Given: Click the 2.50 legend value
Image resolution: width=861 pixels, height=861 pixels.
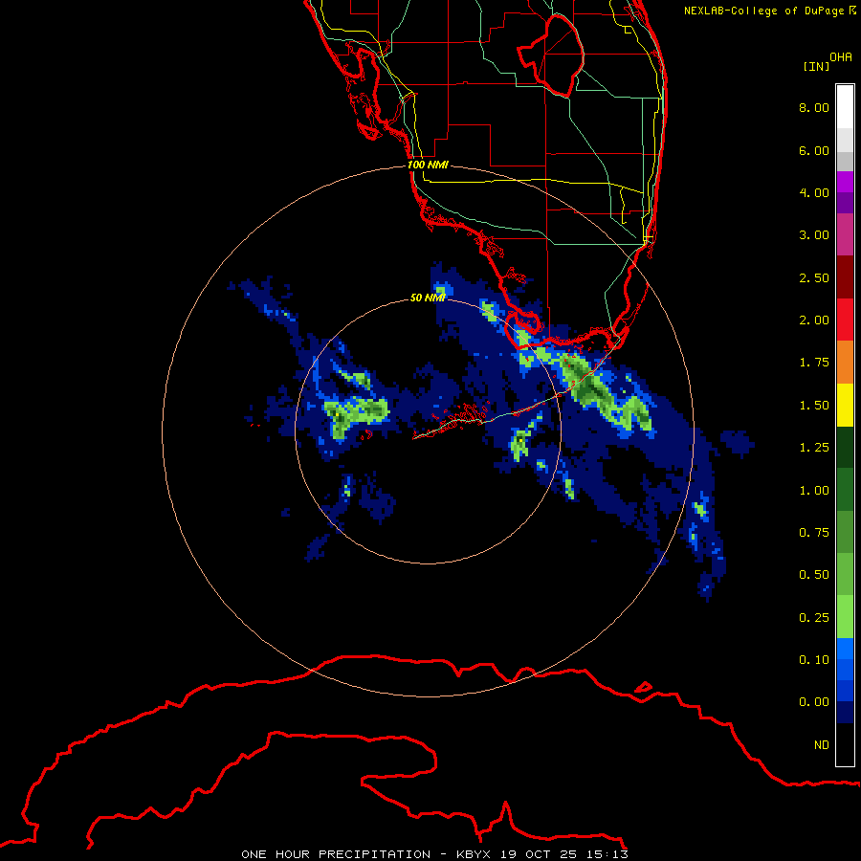Looking at the screenshot, I should coord(814,277).
